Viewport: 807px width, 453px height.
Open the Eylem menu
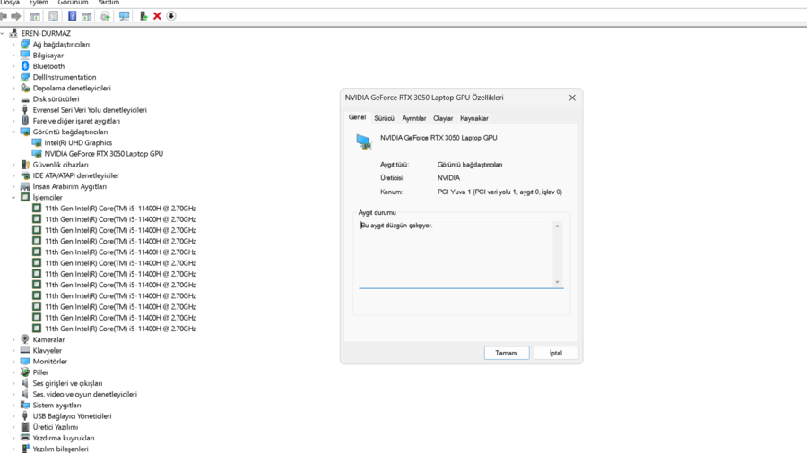click(x=39, y=3)
